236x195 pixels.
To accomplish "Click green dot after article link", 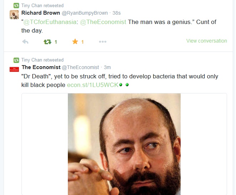I will (121, 84).
